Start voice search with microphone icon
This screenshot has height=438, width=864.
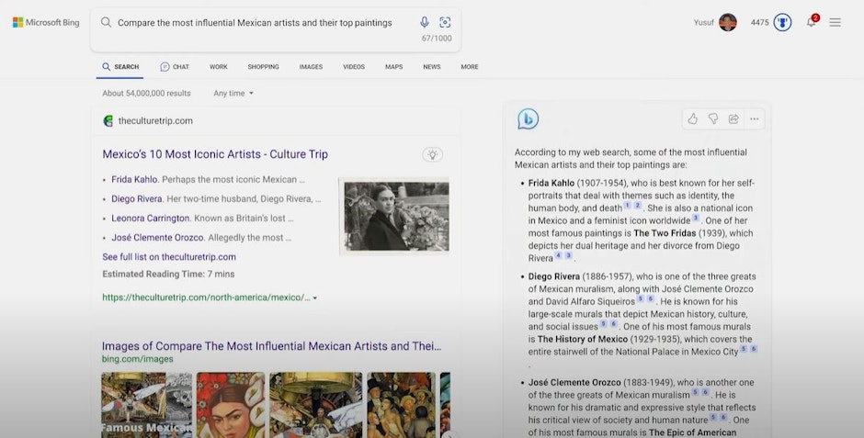click(425, 22)
